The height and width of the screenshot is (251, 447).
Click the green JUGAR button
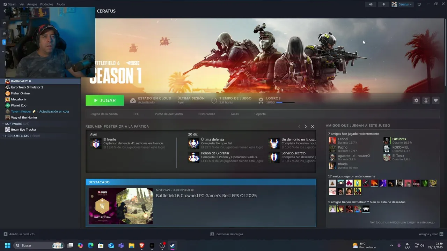pos(105,100)
